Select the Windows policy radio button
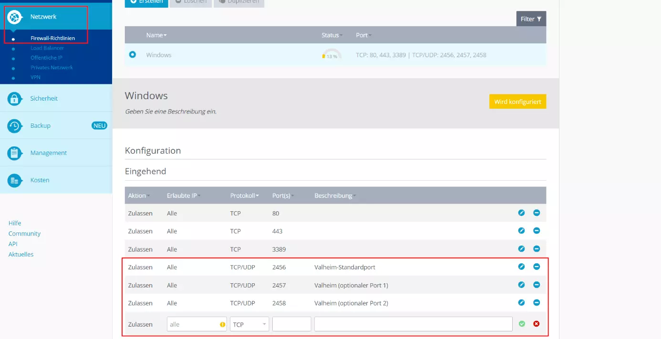The image size is (661, 339). pos(133,54)
